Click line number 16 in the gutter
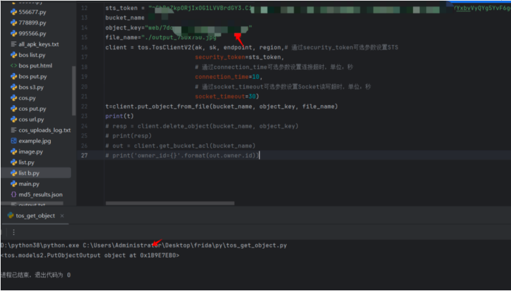This screenshot has height=291, width=511. (x=84, y=48)
